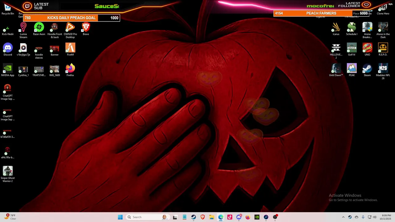The width and height of the screenshot is (395, 222).
Task: Select the PEAK game shortcut
Action: pyautogui.click(x=352, y=70)
